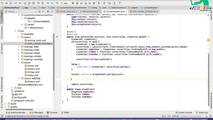The height and width of the screenshot is (120, 213).
Task: Toggle the Structure side tool window
Action: pos(2,32)
